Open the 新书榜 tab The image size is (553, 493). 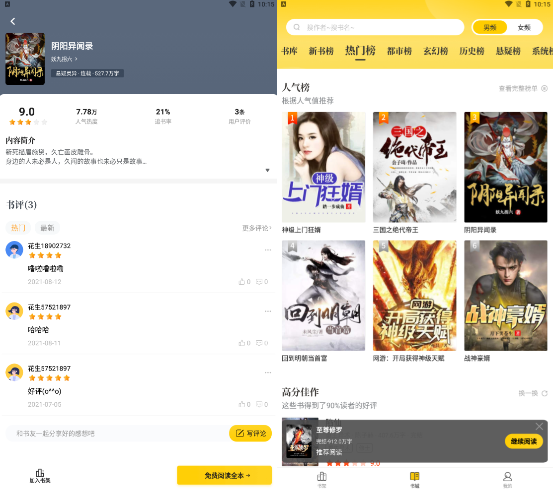321,51
